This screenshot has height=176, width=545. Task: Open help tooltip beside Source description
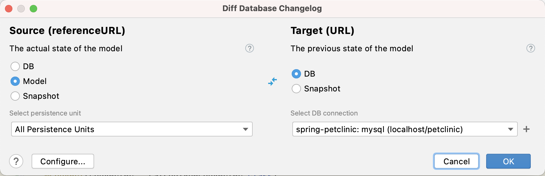coord(250,48)
